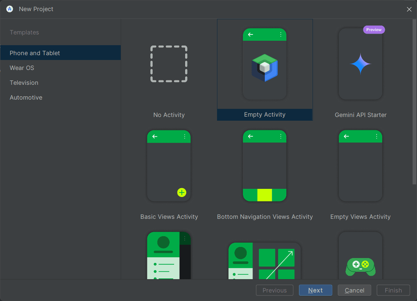Click the Android Studio logo icon
Viewport: 417px width, 301px height.
pos(10,9)
